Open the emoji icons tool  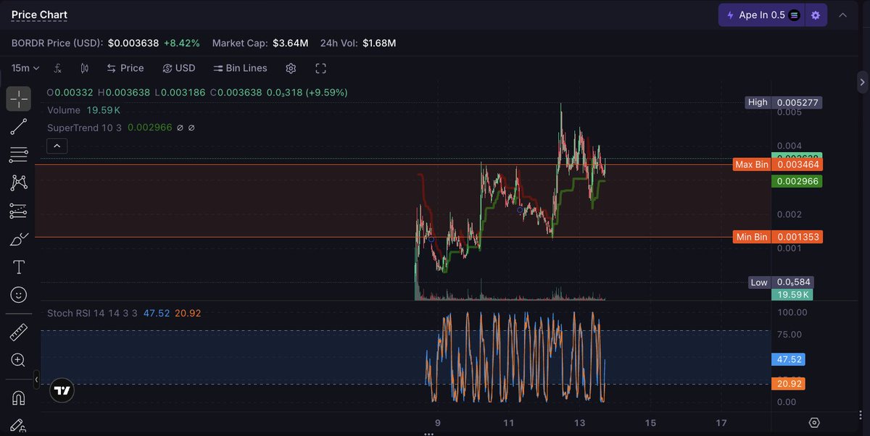coord(19,295)
